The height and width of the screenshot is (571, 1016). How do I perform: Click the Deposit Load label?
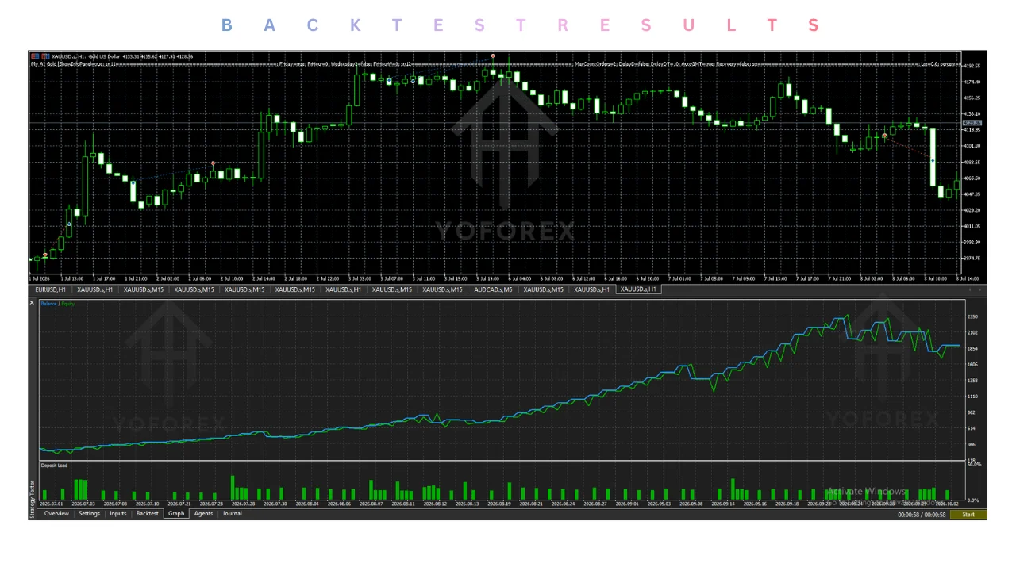click(x=54, y=466)
